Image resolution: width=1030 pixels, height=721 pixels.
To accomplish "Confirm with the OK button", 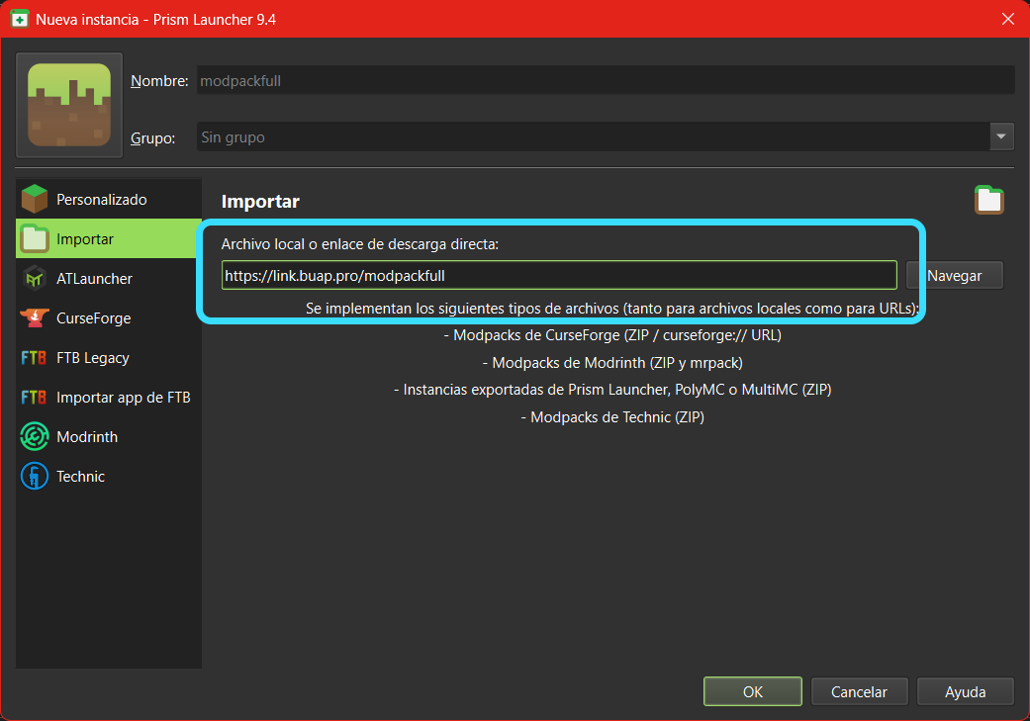I will coord(752,692).
